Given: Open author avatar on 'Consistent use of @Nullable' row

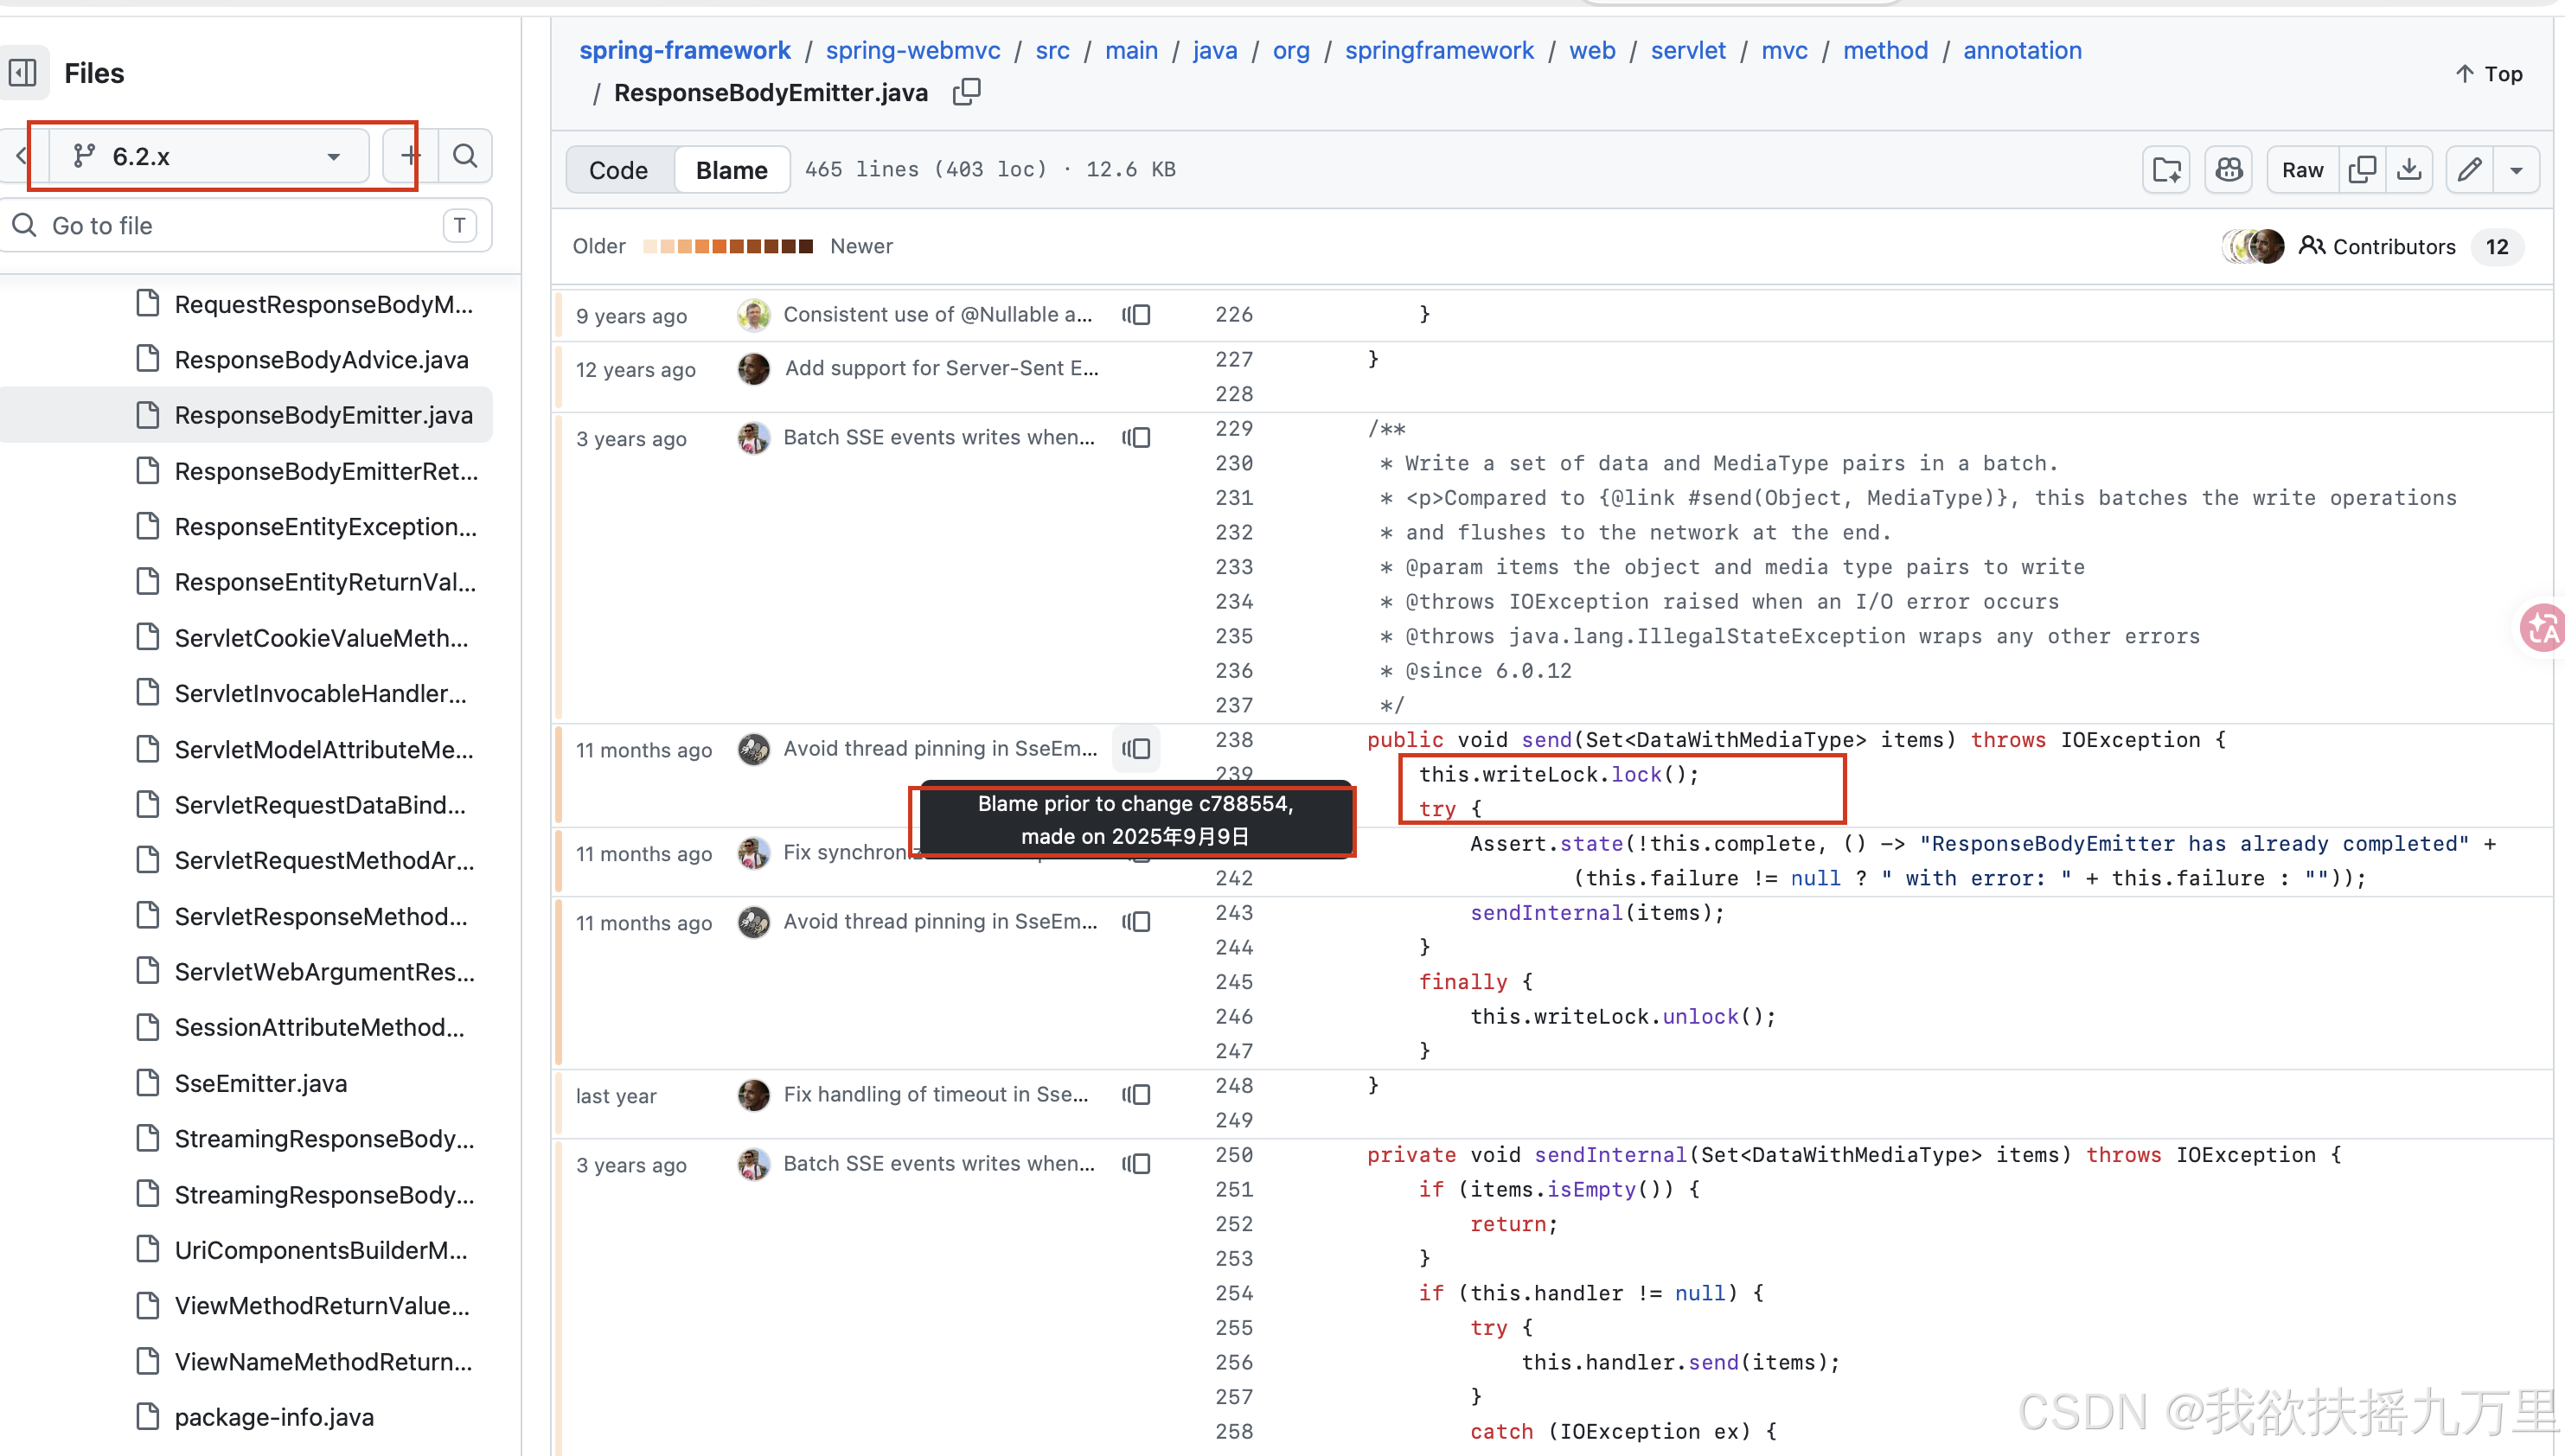Looking at the screenshot, I should coord(754,315).
